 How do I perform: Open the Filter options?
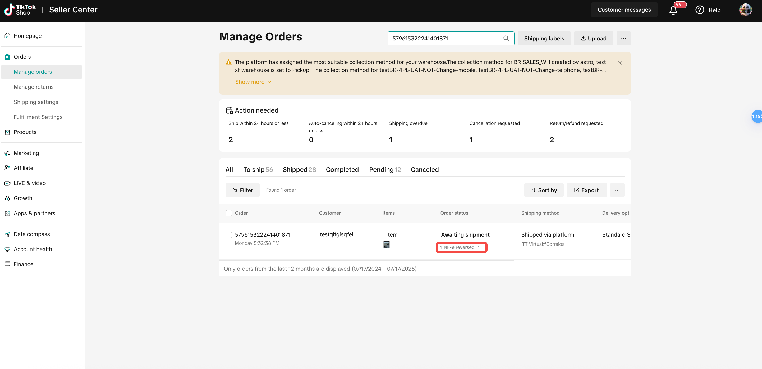point(242,190)
